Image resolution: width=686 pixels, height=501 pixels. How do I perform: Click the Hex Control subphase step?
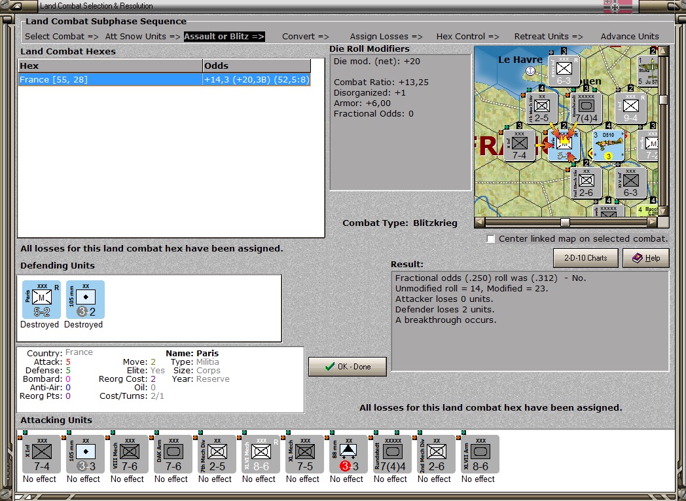(x=467, y=37)
